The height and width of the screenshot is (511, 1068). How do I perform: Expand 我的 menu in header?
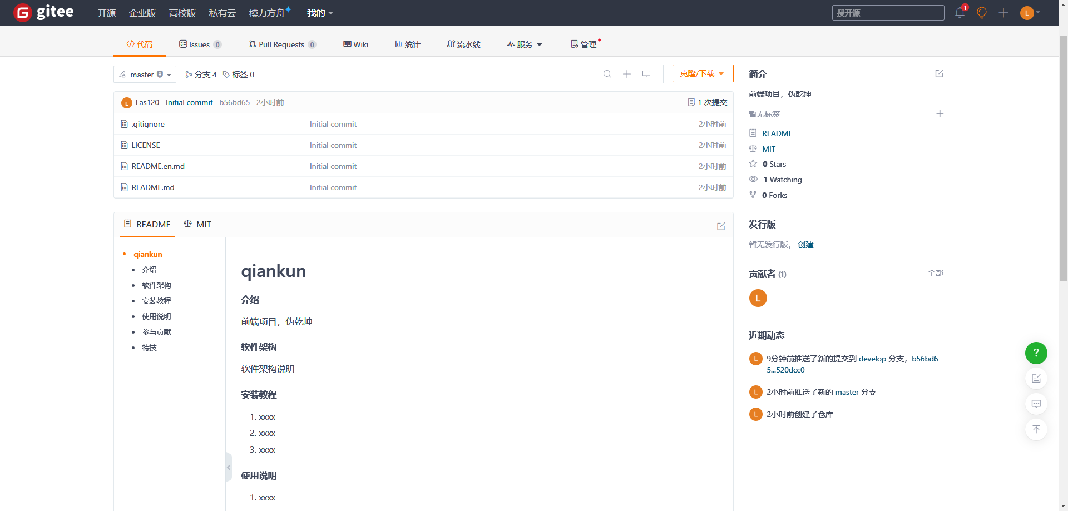point(320,13)
